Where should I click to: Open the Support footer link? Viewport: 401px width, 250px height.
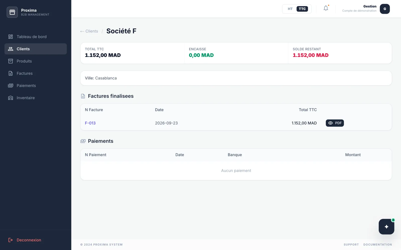351,244
